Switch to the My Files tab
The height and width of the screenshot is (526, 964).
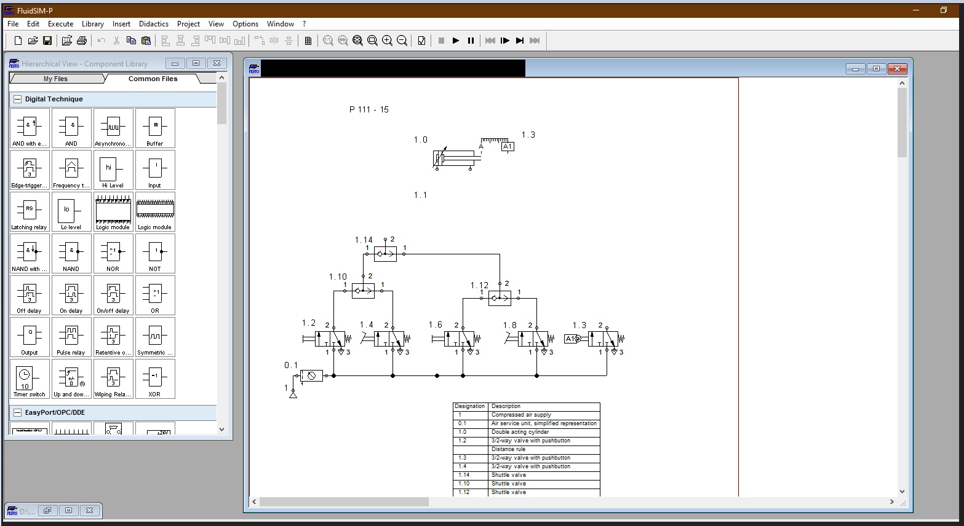point(55,79)
